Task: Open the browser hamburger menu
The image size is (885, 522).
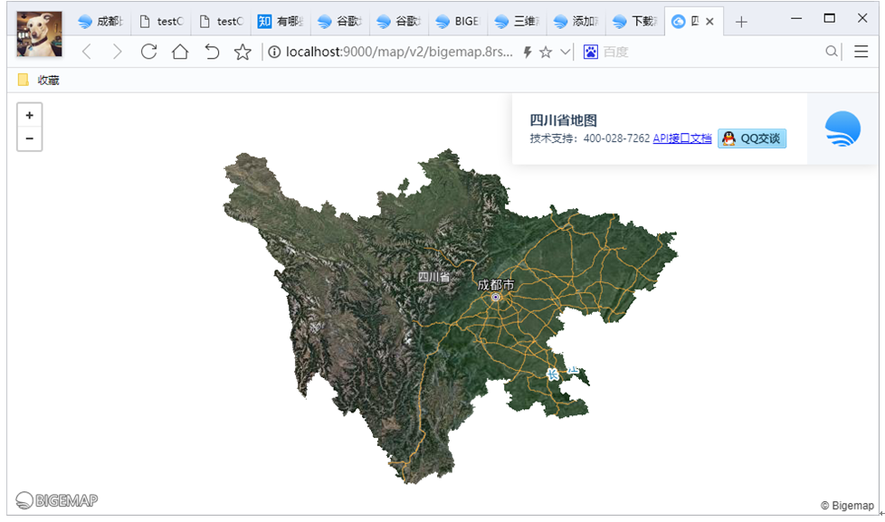Action: pos(861,52)
